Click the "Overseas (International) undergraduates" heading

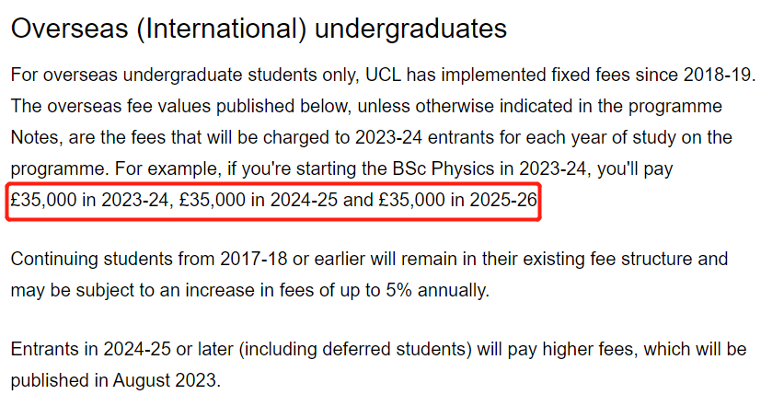point(259,29)
